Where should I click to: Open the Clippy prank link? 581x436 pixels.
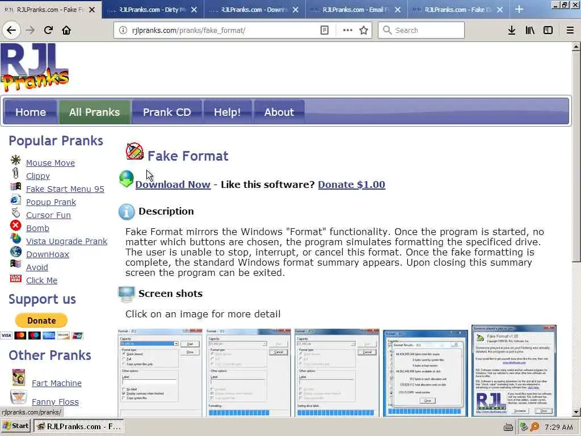pos(38,176)
